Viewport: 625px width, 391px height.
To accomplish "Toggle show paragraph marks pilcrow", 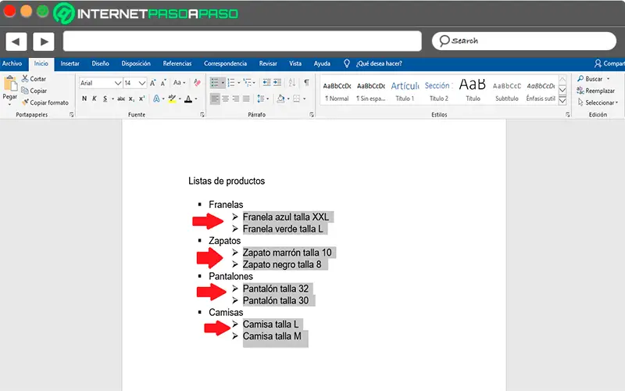I will click(x=306, y=83).
